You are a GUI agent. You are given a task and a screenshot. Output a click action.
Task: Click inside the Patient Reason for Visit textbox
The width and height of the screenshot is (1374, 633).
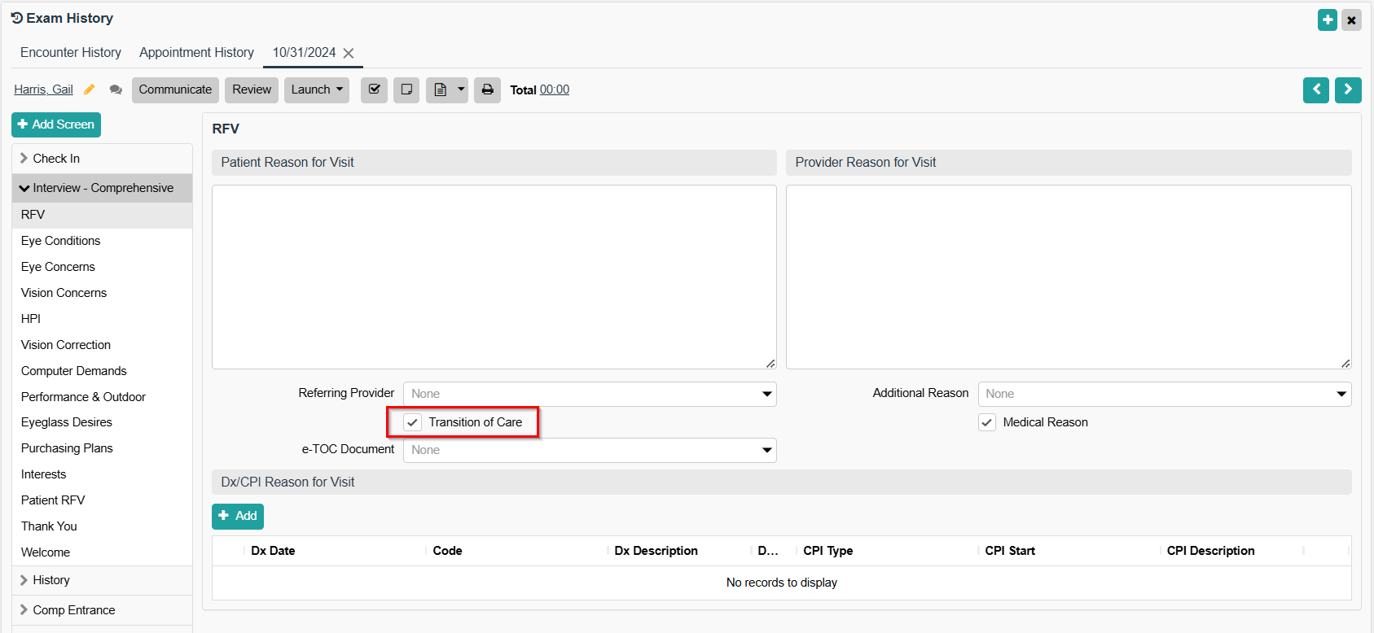[494, 277]
